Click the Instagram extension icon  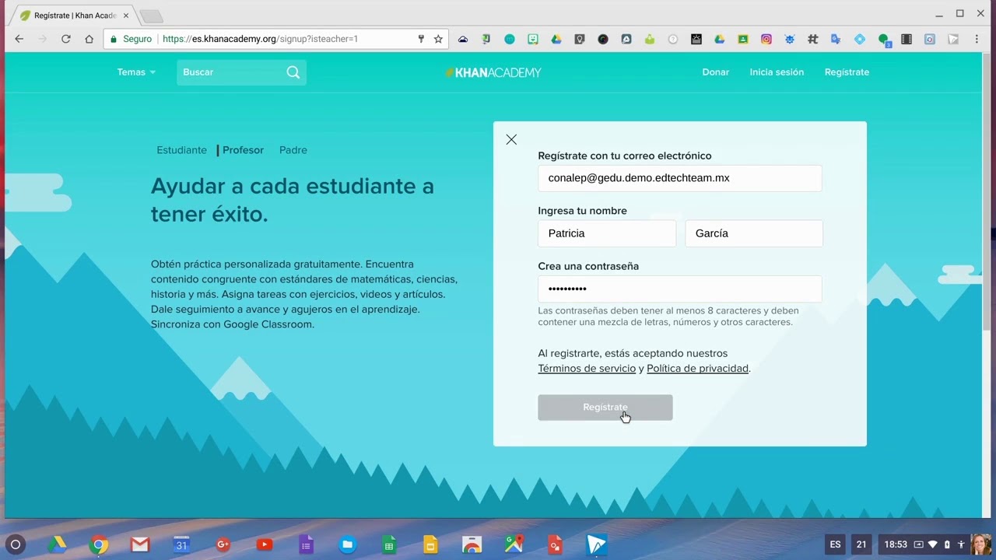pos(766,39)
